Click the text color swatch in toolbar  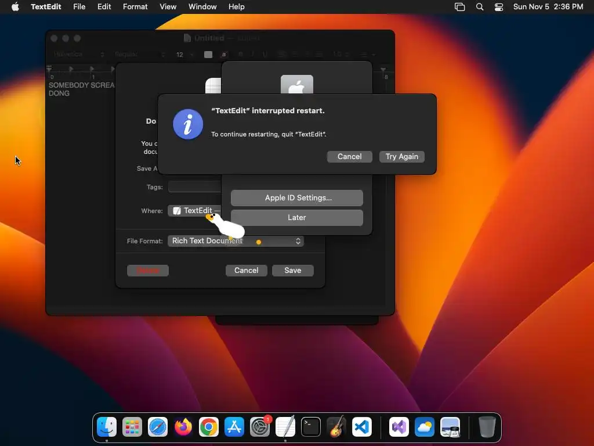[208, 55]
